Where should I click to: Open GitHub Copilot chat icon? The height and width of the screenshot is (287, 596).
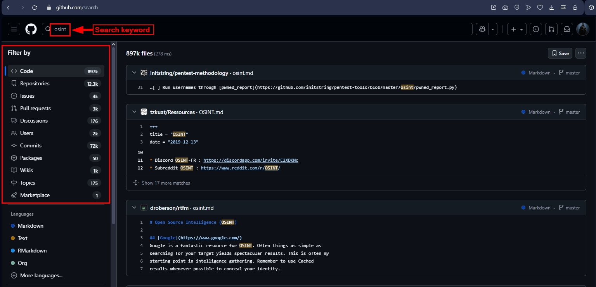pos(482,29)
